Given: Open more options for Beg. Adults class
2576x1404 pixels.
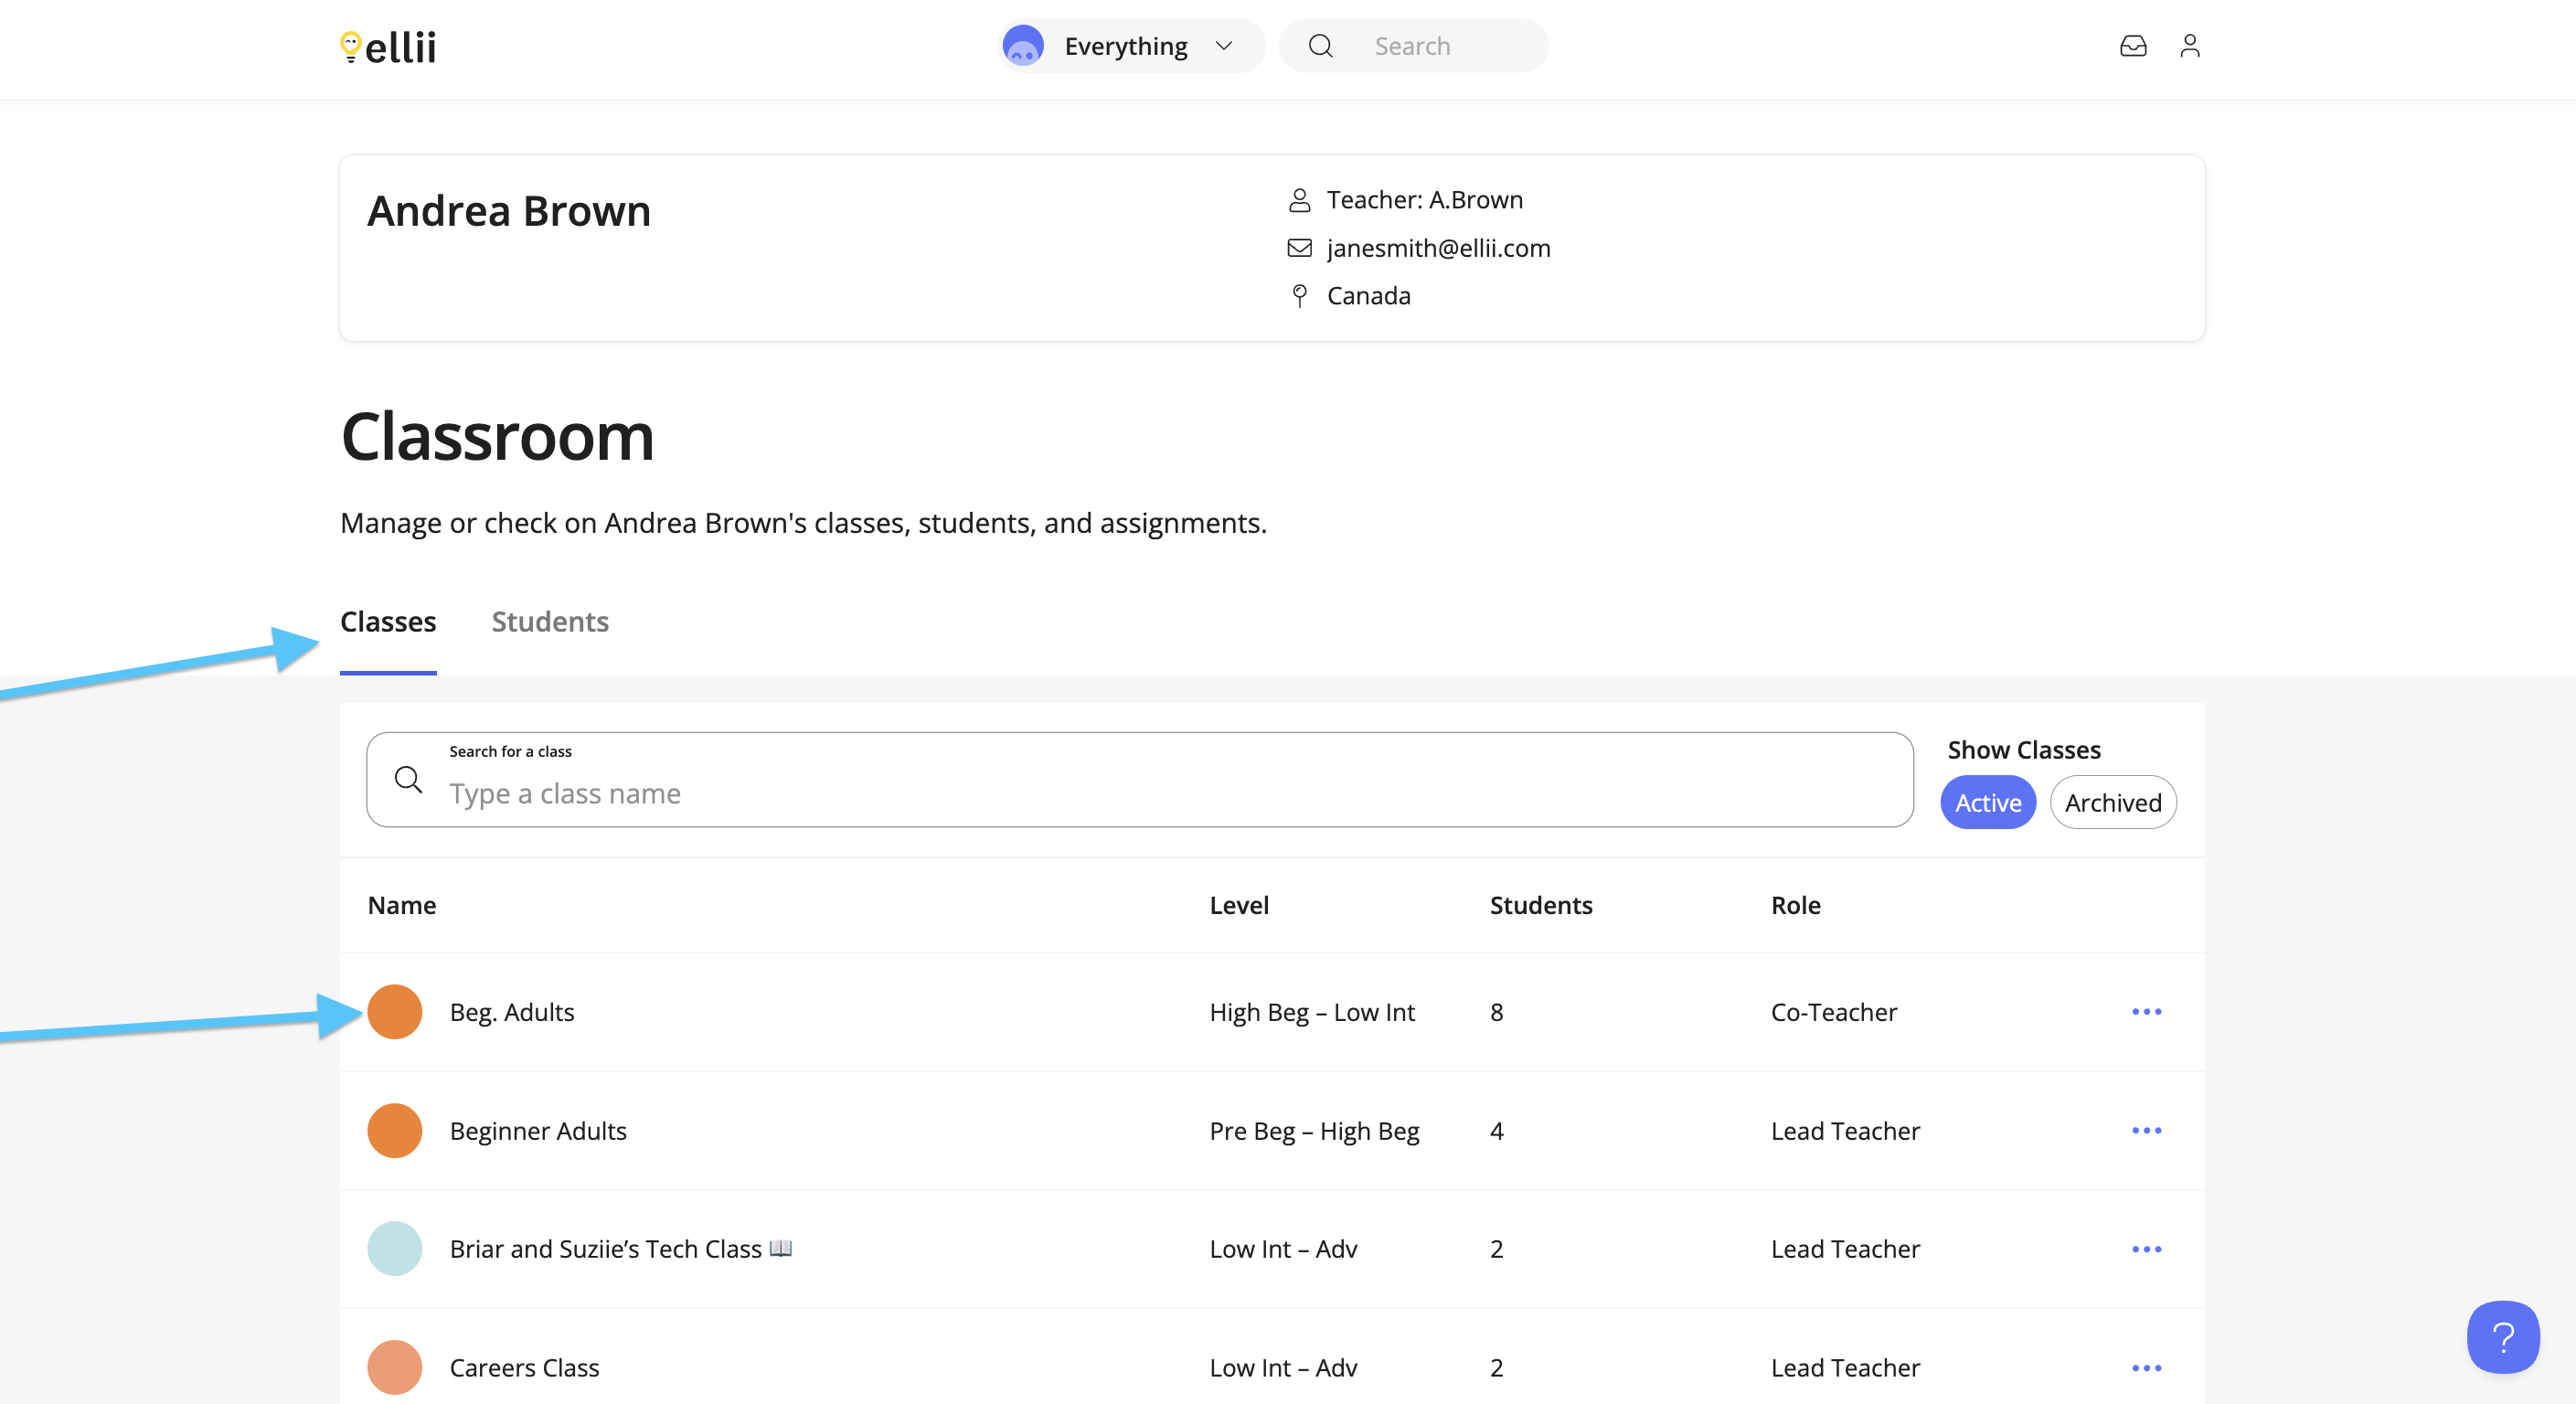Looking at the screenshot, I should [x=2146, y=1012].
